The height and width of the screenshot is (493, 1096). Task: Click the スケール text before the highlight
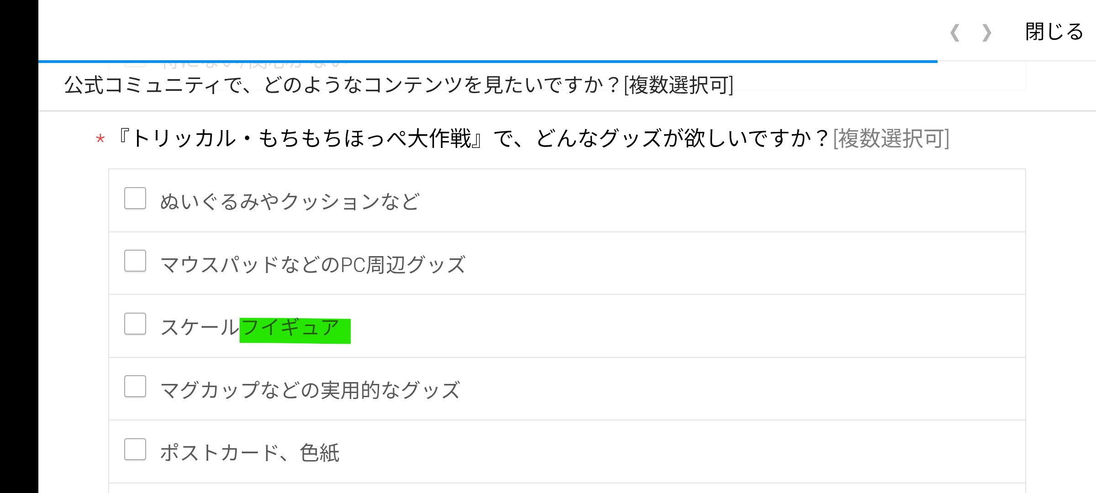(200, 327)
